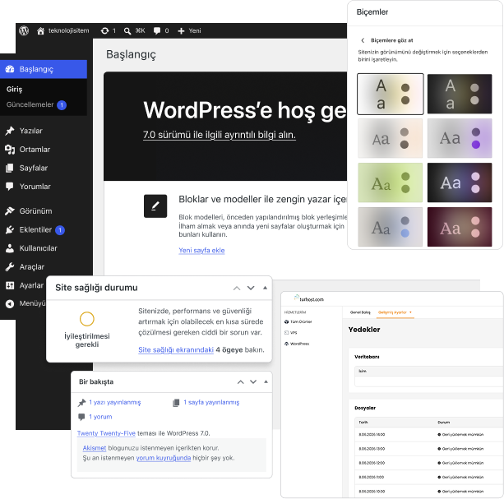The height and width of the screenshot is (499, 504).
Task: Open the Güncellemeler submenu item
Action: click(30, 104)
